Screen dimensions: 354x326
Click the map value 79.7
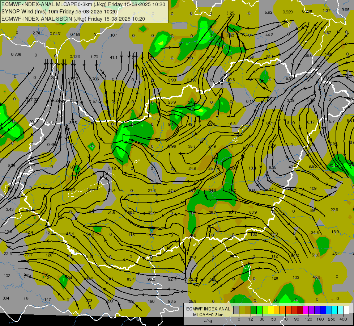(x=233, y=257)
